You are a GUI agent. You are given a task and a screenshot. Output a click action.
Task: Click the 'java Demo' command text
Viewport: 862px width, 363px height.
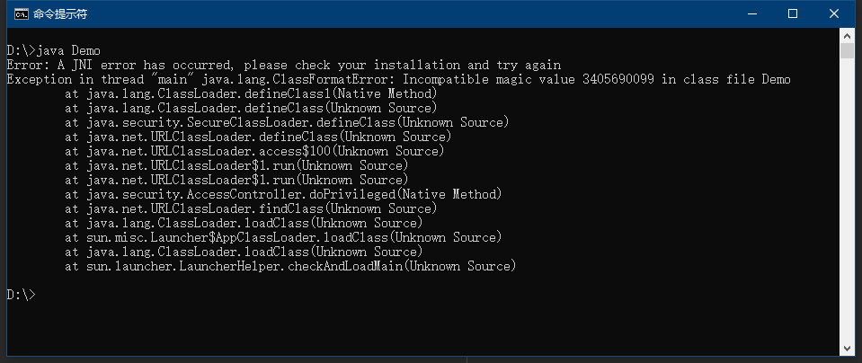tap(68, 50)
